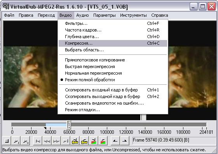Screen dimensions: 218x154
Task: Step forward one frame
Action: (56, 141)
